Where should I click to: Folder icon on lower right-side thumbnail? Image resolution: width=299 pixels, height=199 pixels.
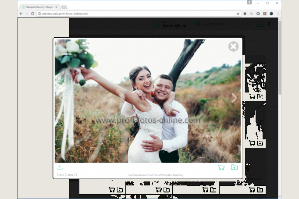[x=260, y=143]
